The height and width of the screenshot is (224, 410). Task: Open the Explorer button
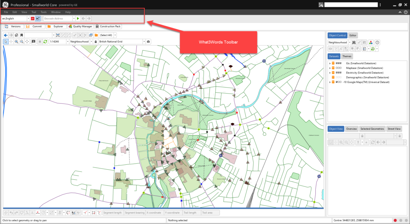pos(56,26)
